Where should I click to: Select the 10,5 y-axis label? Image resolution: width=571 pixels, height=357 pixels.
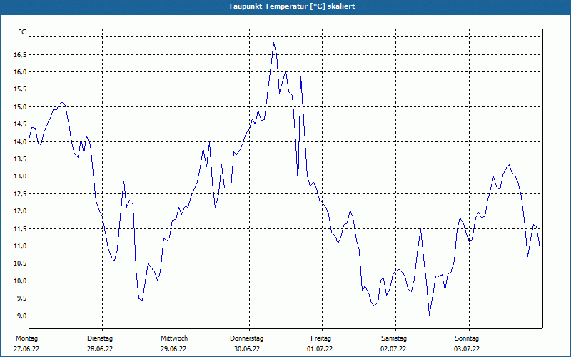pyautogui.click(x=20, y=263)
